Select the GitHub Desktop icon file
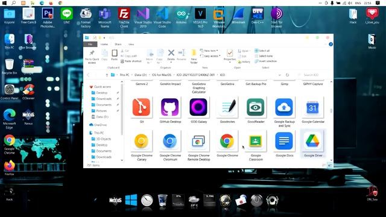Screen dimensions: 386x217 point(170,110)
